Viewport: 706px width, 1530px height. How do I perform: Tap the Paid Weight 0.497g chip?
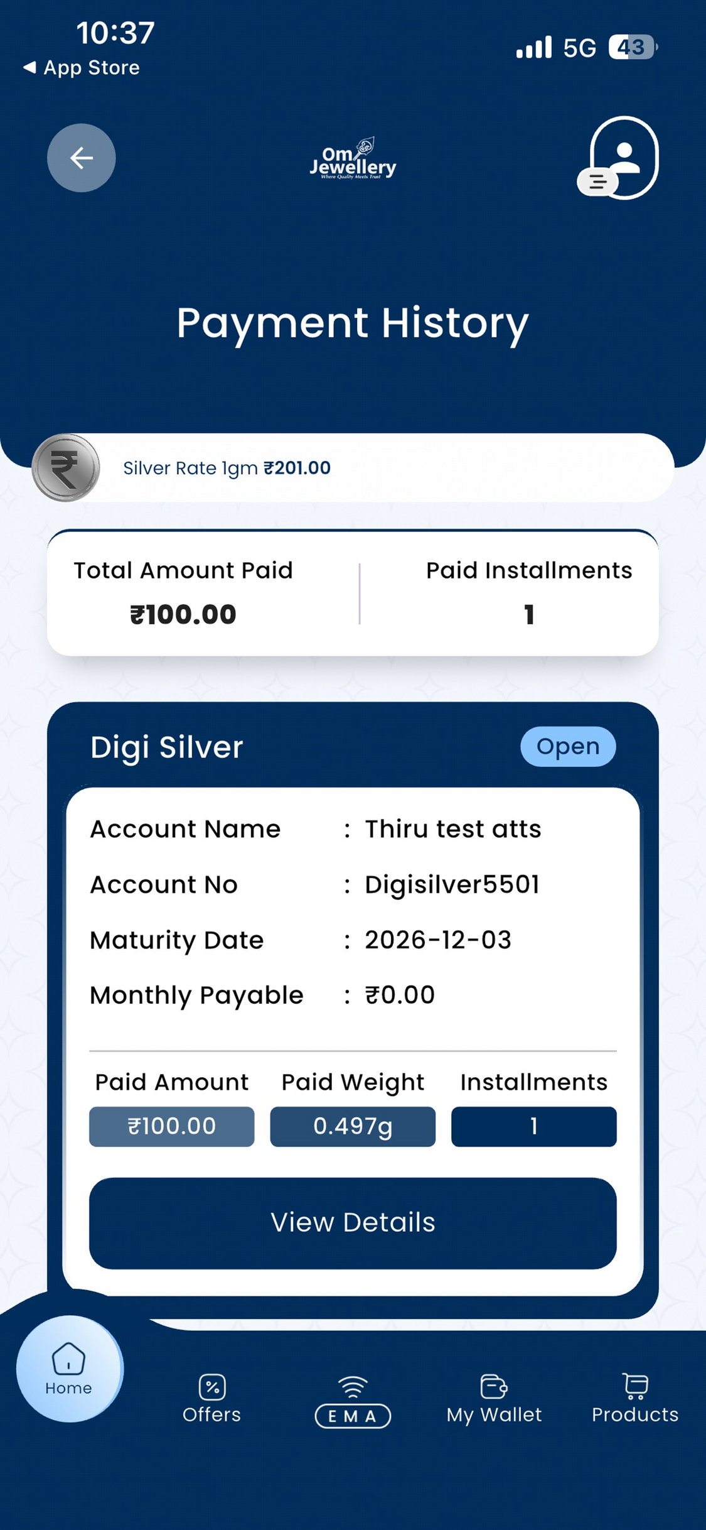coord(353,1126)
